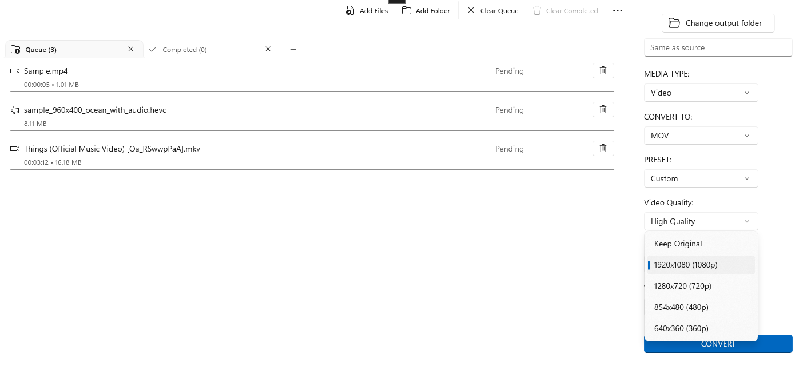Click the Add Folder label

[x=433, y=11]
